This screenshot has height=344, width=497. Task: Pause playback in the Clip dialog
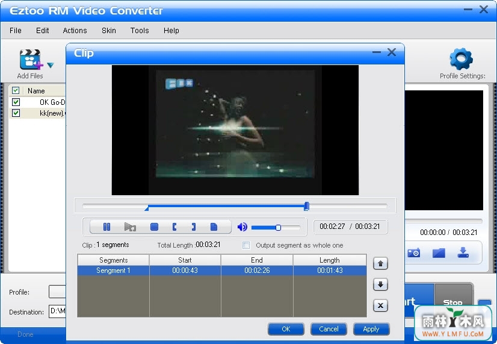tap(107, 227)
